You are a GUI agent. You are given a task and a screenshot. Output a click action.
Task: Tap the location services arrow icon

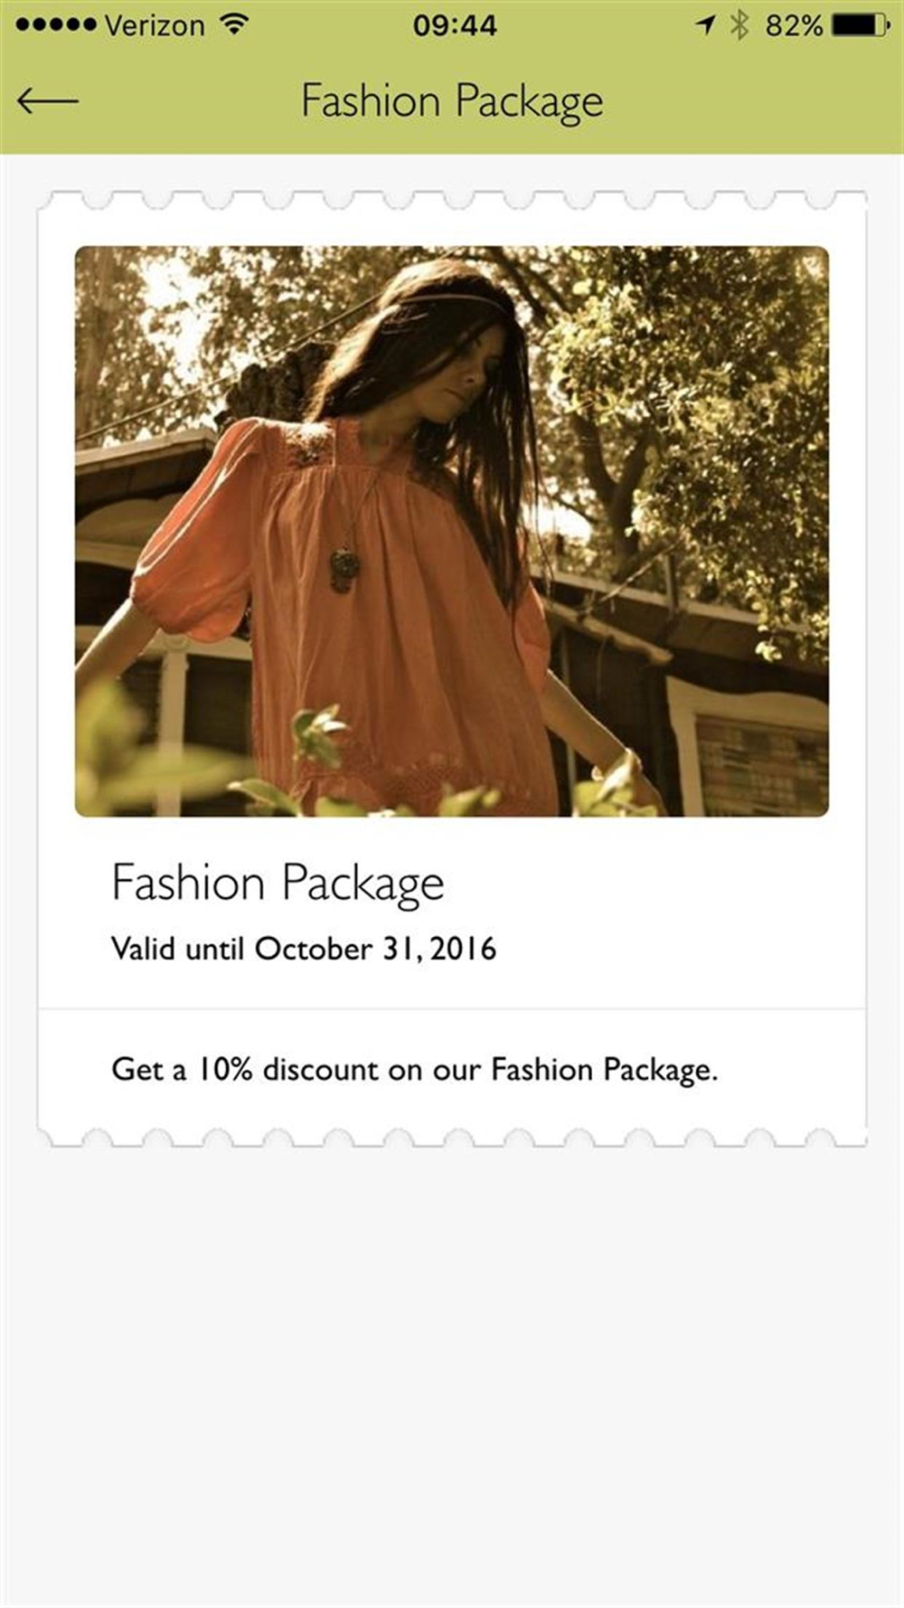pos(705,24)
